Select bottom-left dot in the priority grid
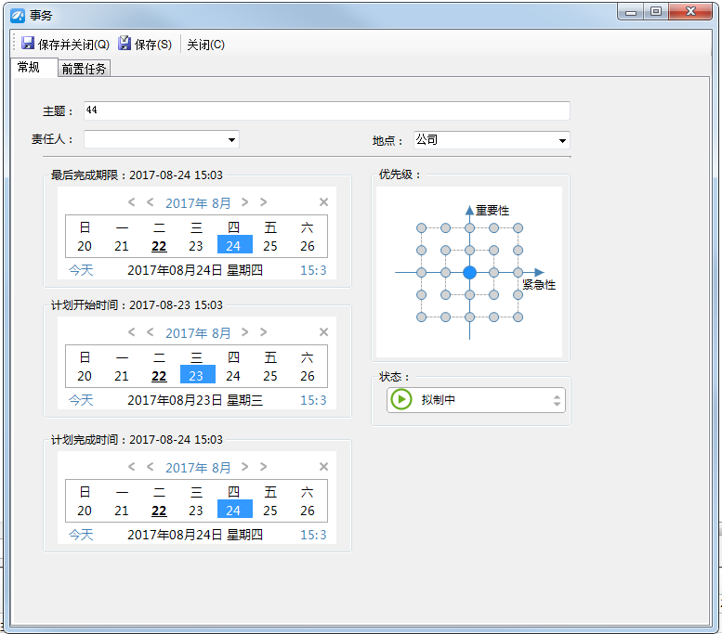 click(421, 317)
